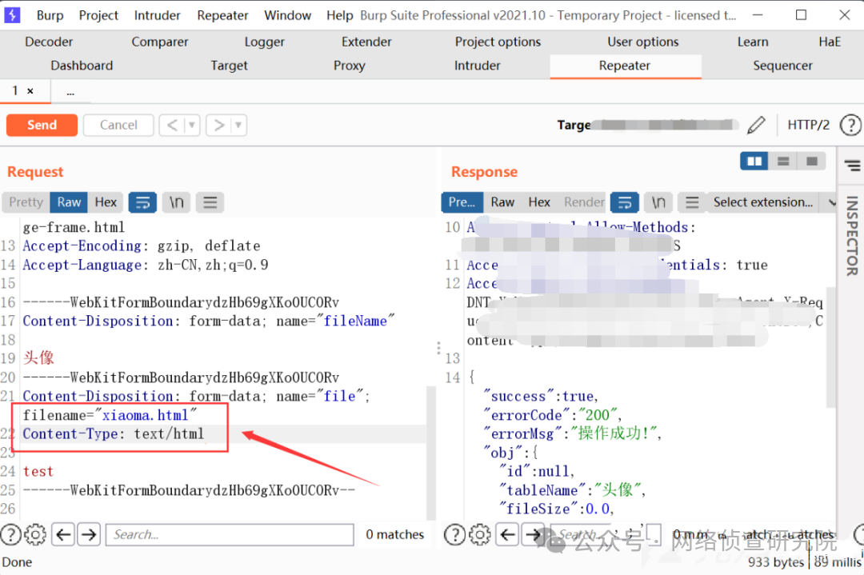Send the request
This screenshot has height=575, width=864.
(42, 125)
